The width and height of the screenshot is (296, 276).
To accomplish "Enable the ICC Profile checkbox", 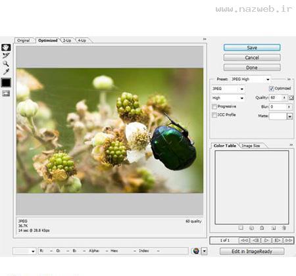I will coord(214,115).
